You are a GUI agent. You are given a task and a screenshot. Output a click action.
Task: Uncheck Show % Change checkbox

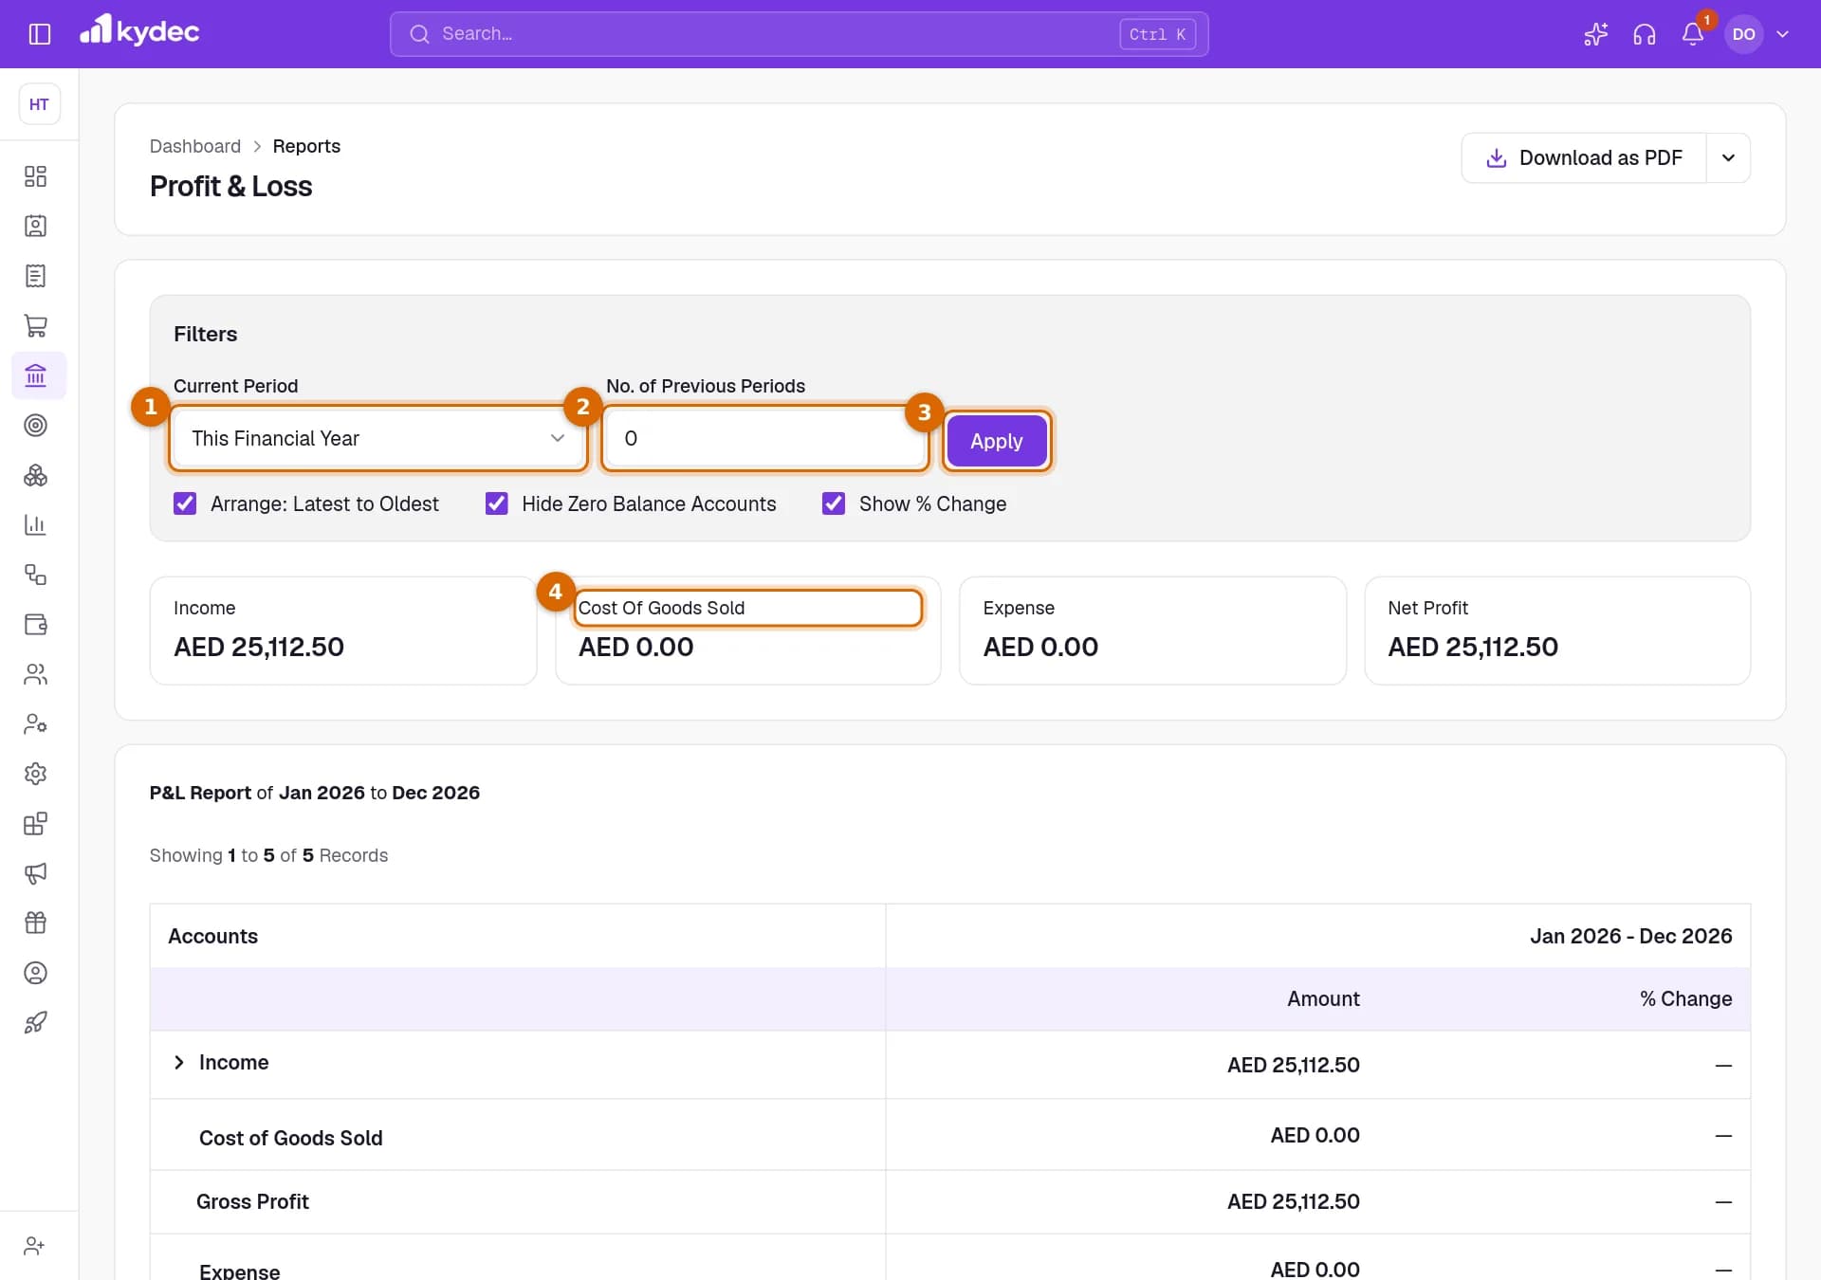(834, 503)
